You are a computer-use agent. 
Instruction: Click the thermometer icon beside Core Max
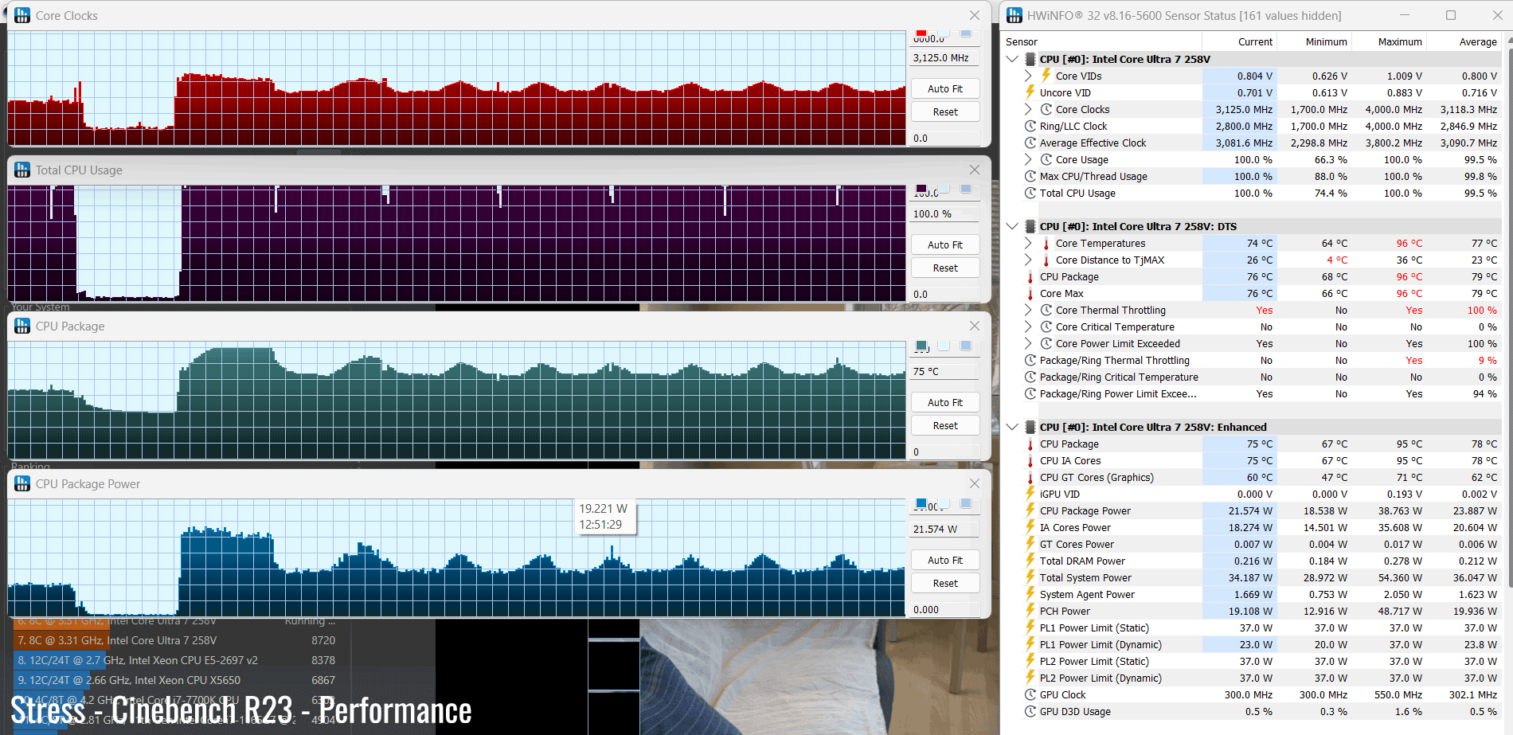(x=1030, y=293)
